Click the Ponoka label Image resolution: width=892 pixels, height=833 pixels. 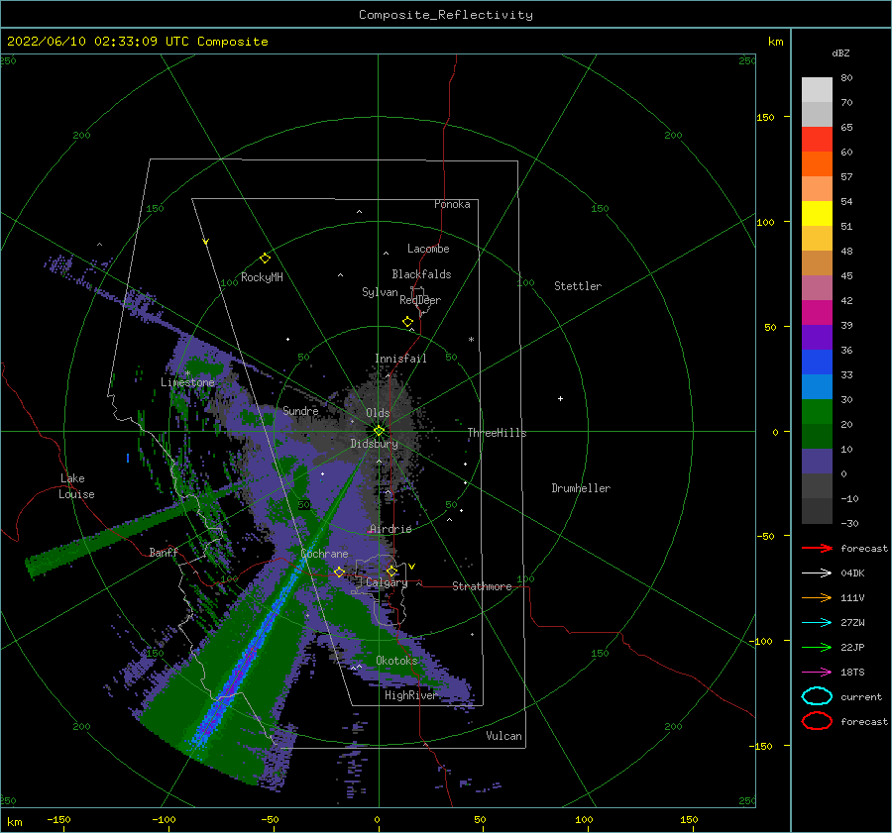452,204
